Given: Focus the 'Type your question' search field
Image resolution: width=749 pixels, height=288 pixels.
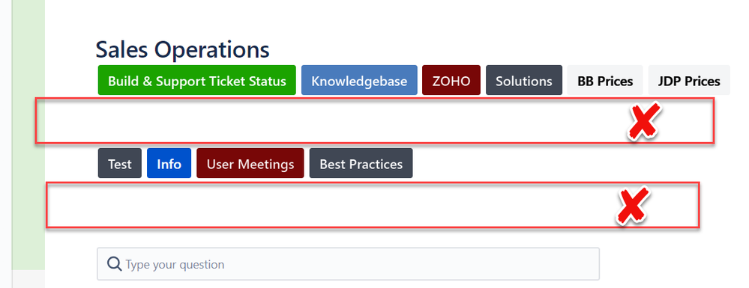Looking at the screenshot, I should click(348, 263).
